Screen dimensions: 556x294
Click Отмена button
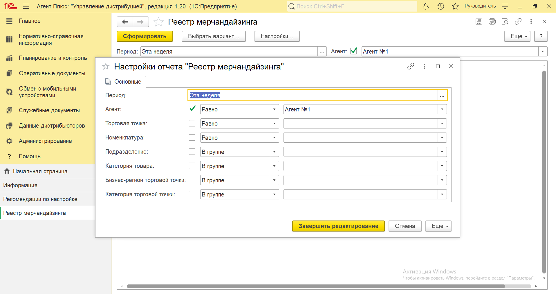[405, 226]
